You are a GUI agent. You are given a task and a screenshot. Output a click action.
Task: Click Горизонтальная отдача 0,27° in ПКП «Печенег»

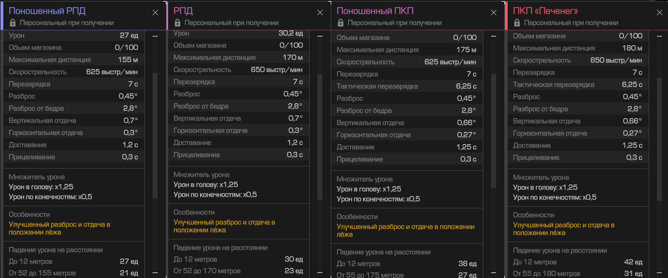point(578,133)
